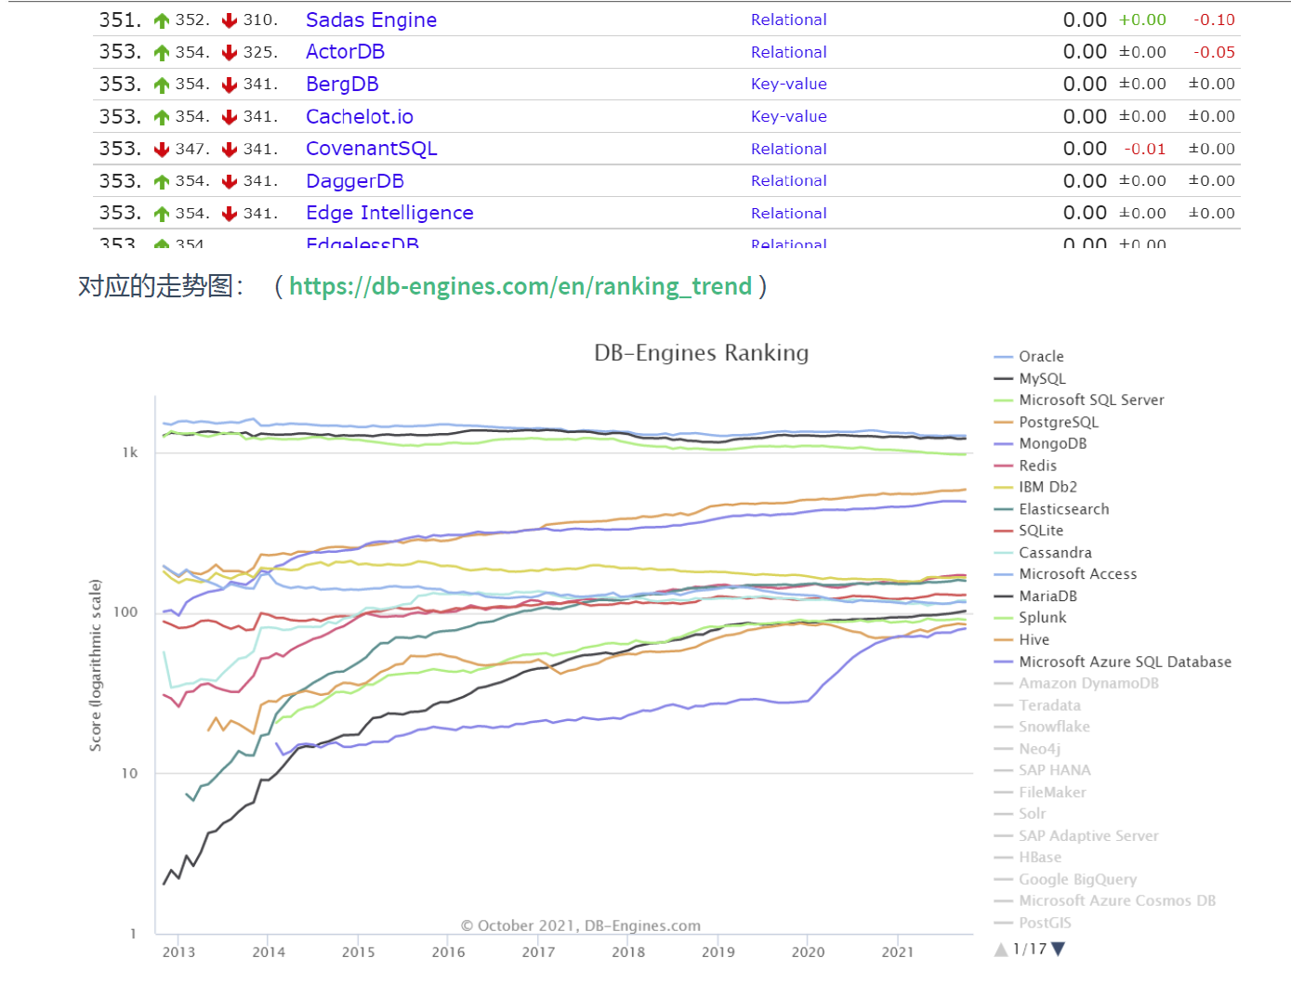Go to next legend page arrow
1291x984 pixels.
tap(1058, 949)
